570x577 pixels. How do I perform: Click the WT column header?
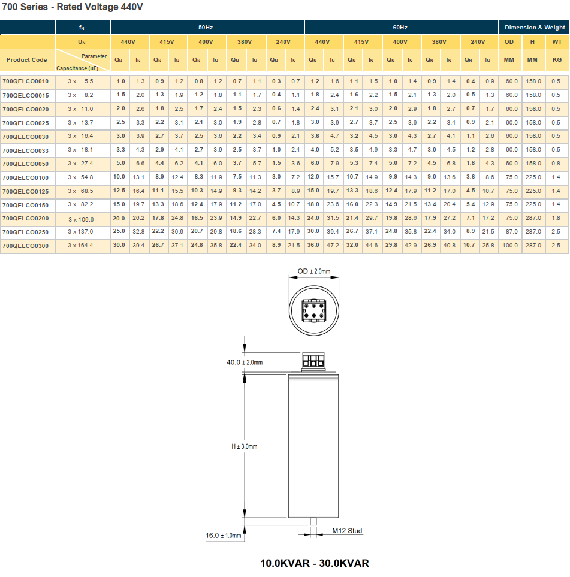(556, 42)
